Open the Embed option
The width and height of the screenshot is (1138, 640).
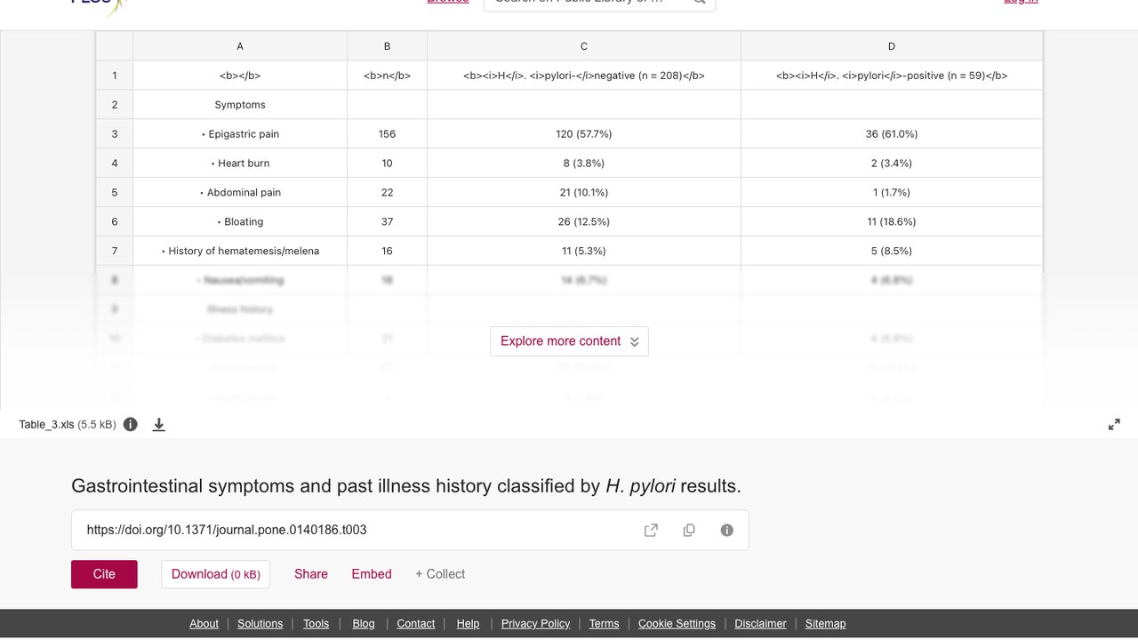point(372,574)
